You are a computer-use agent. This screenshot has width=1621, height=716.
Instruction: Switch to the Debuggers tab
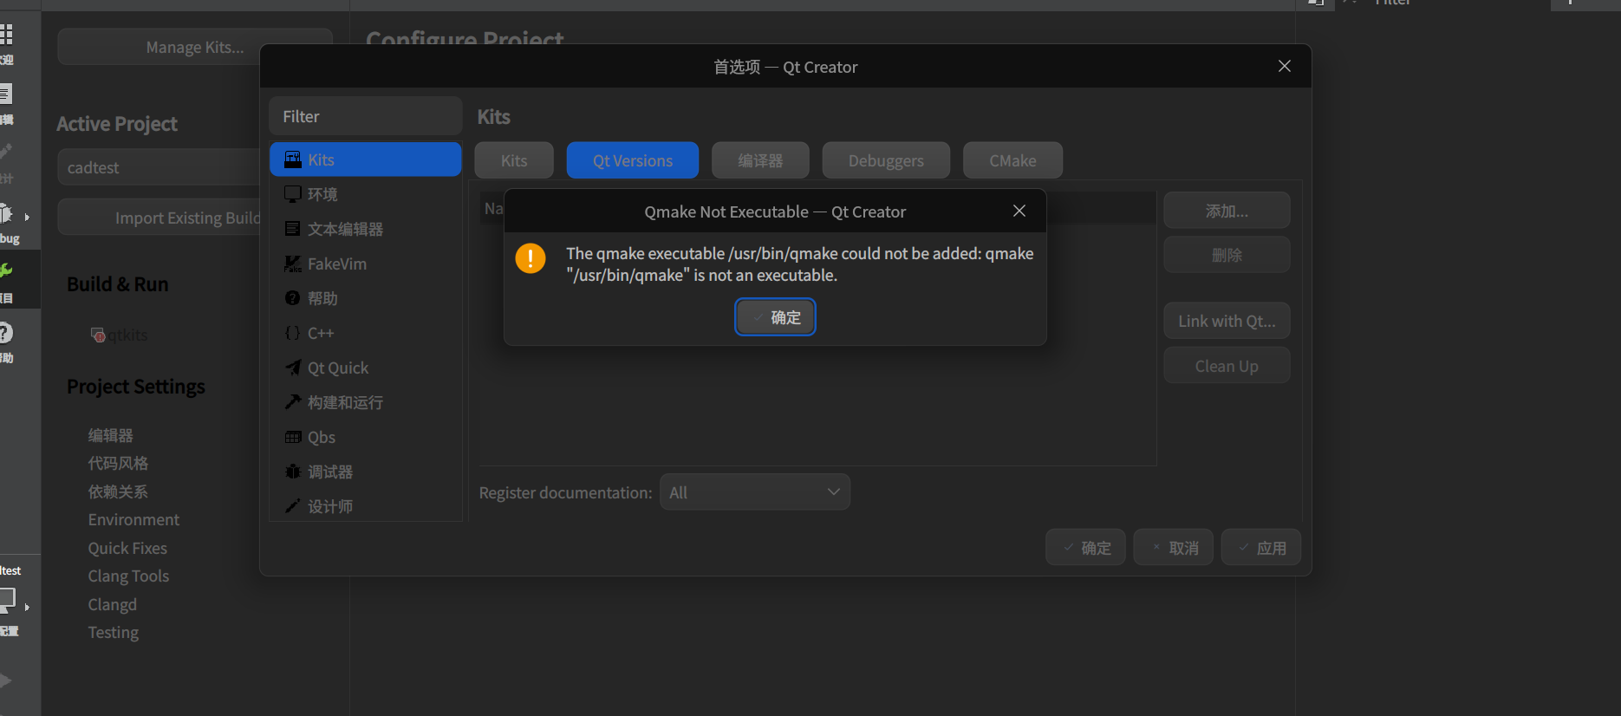[886, 160]
